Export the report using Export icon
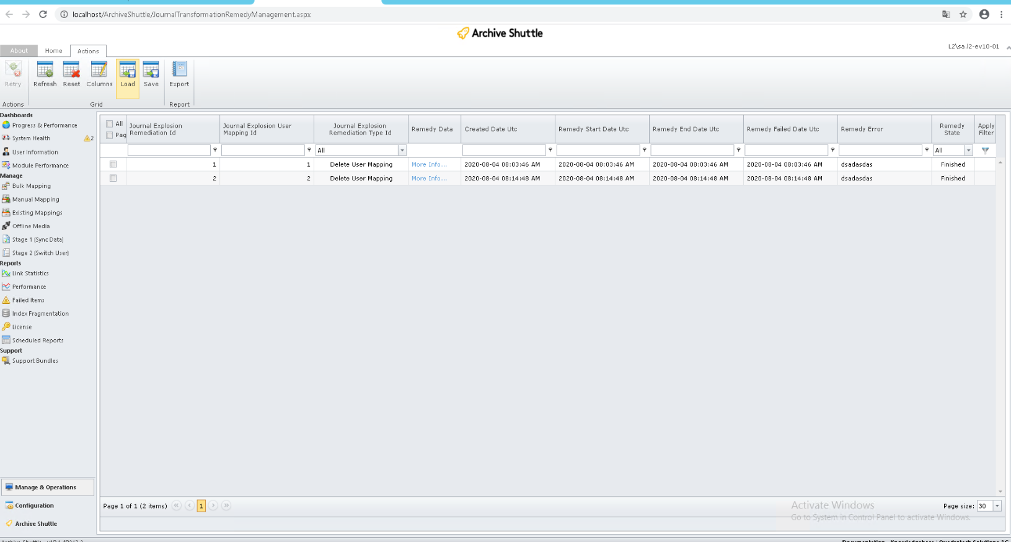1011x542 pixels. 179,69
